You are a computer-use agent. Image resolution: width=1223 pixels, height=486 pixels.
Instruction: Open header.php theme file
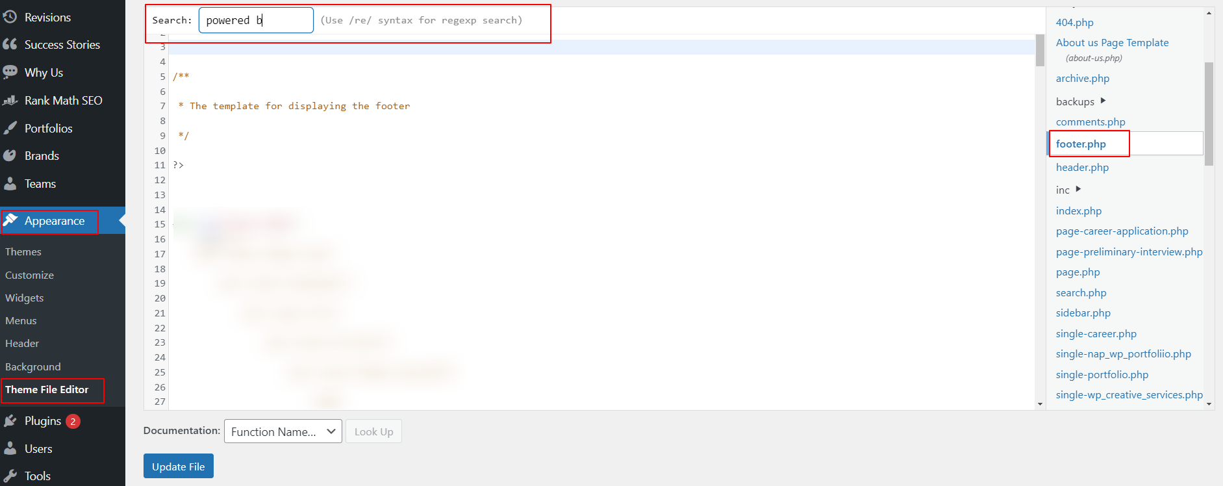1082,167
